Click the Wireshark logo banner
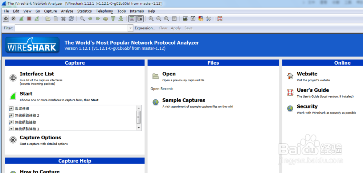 pyautogui.click(x=33, y=45)
